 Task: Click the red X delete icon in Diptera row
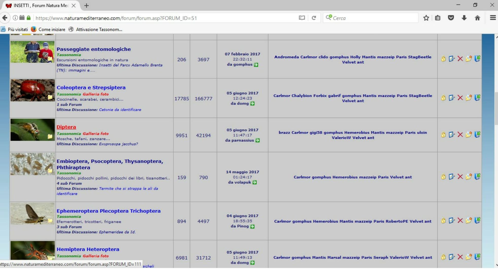pos(460,135)
